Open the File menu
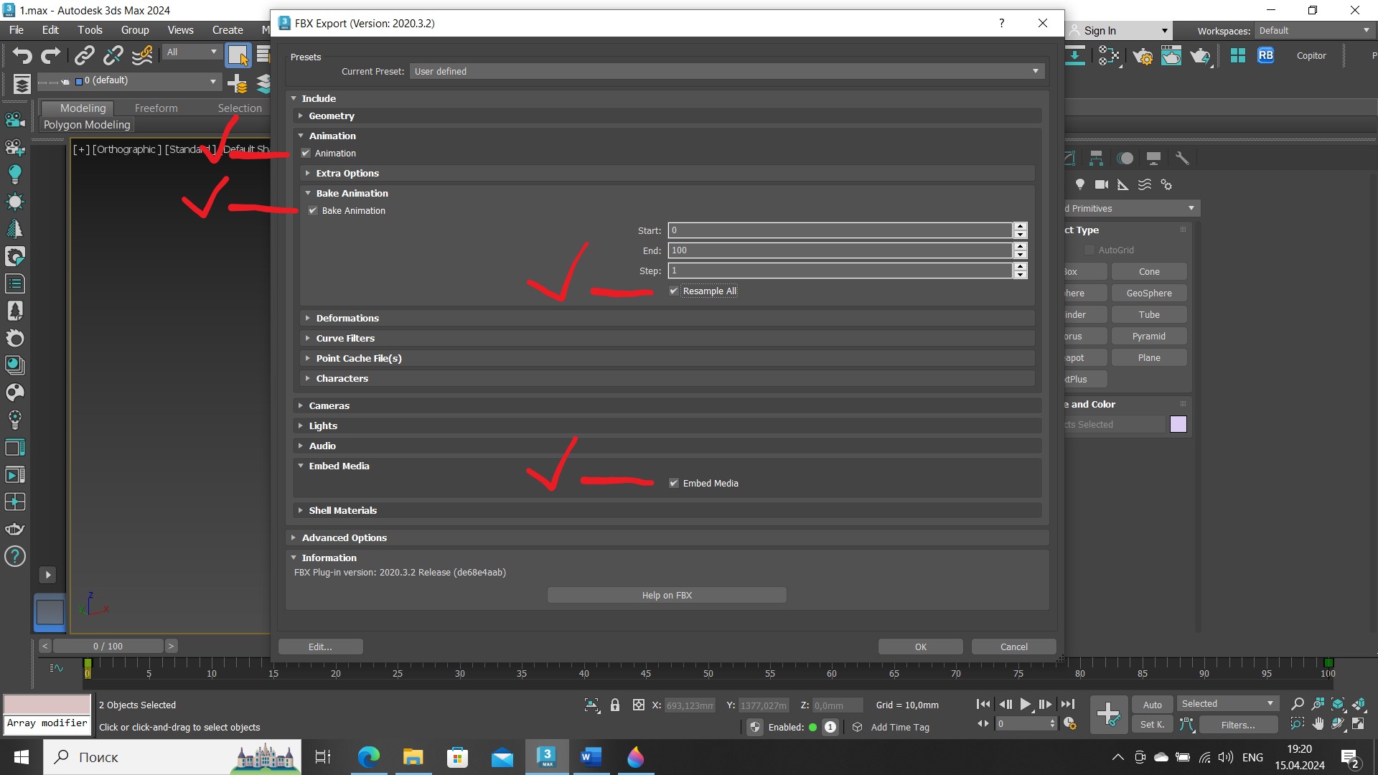The image size is (1378, 775). coord(16,29)
